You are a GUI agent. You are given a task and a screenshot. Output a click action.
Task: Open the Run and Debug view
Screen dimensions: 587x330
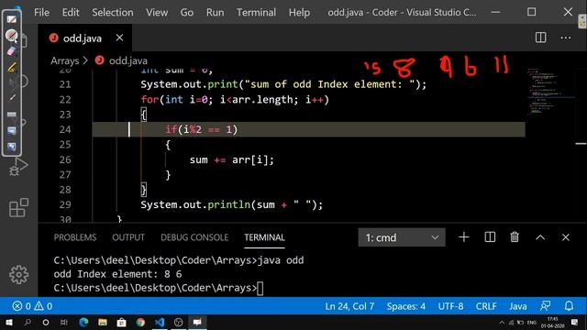18,167
